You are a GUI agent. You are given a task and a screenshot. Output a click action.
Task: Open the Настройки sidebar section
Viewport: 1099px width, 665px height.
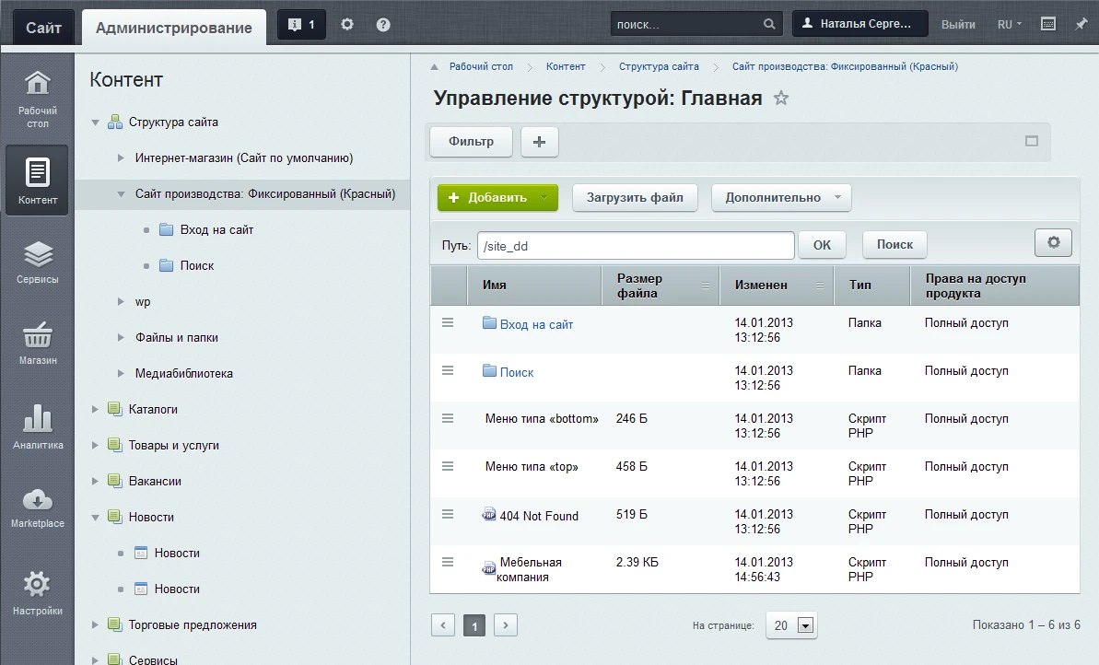(37, 593)
